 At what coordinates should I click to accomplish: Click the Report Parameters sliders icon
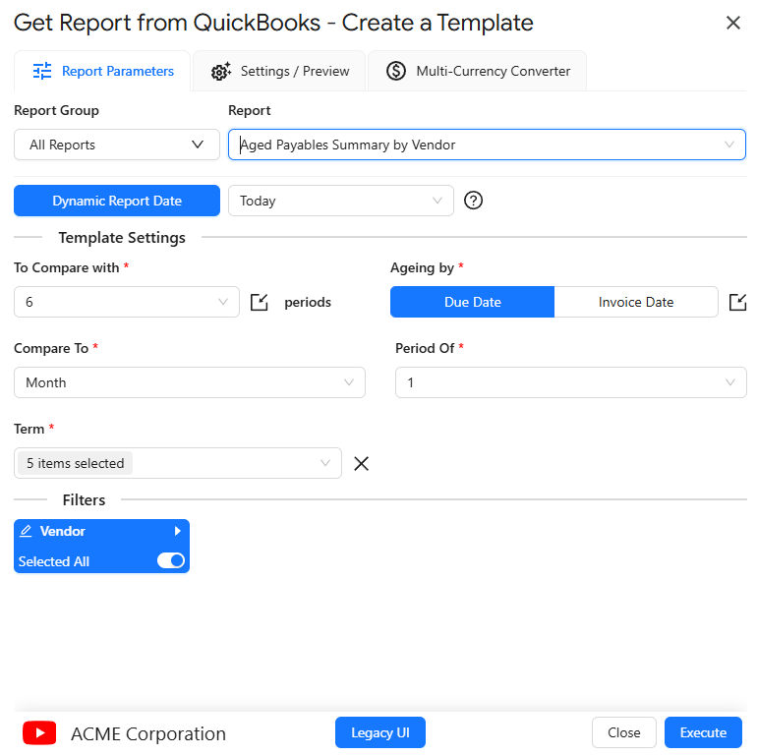[42, 71]
